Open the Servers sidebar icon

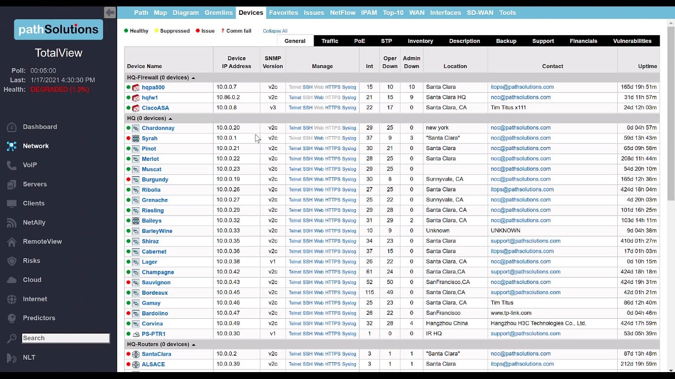(12, 185)
